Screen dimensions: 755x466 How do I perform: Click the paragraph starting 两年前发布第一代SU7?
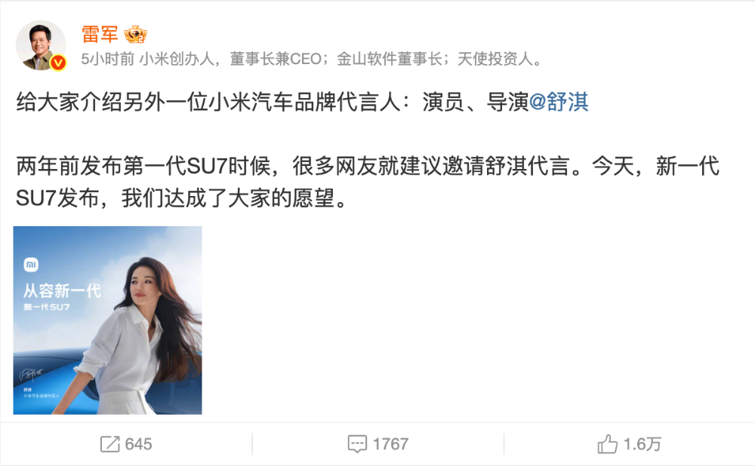point(368,182)
